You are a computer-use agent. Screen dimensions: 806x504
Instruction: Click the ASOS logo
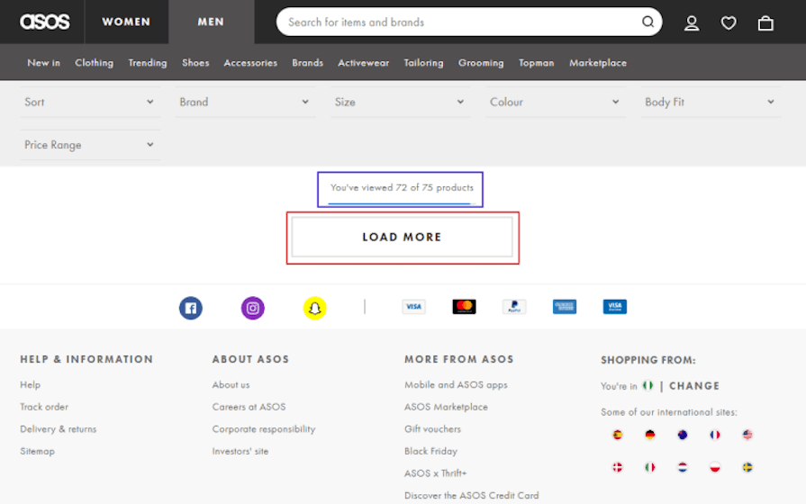(45, 22)
